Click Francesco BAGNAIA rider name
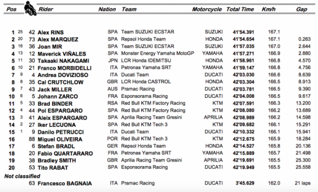The width and height of the screenshot is (318, 192). 65,184
